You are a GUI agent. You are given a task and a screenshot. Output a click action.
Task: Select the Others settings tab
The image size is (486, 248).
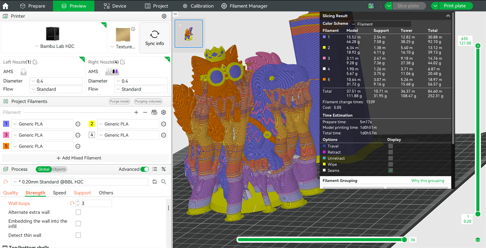(106, 193)
